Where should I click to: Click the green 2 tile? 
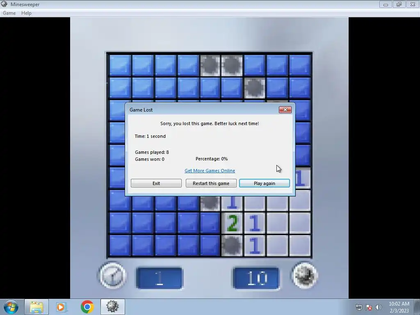[232, 223]
